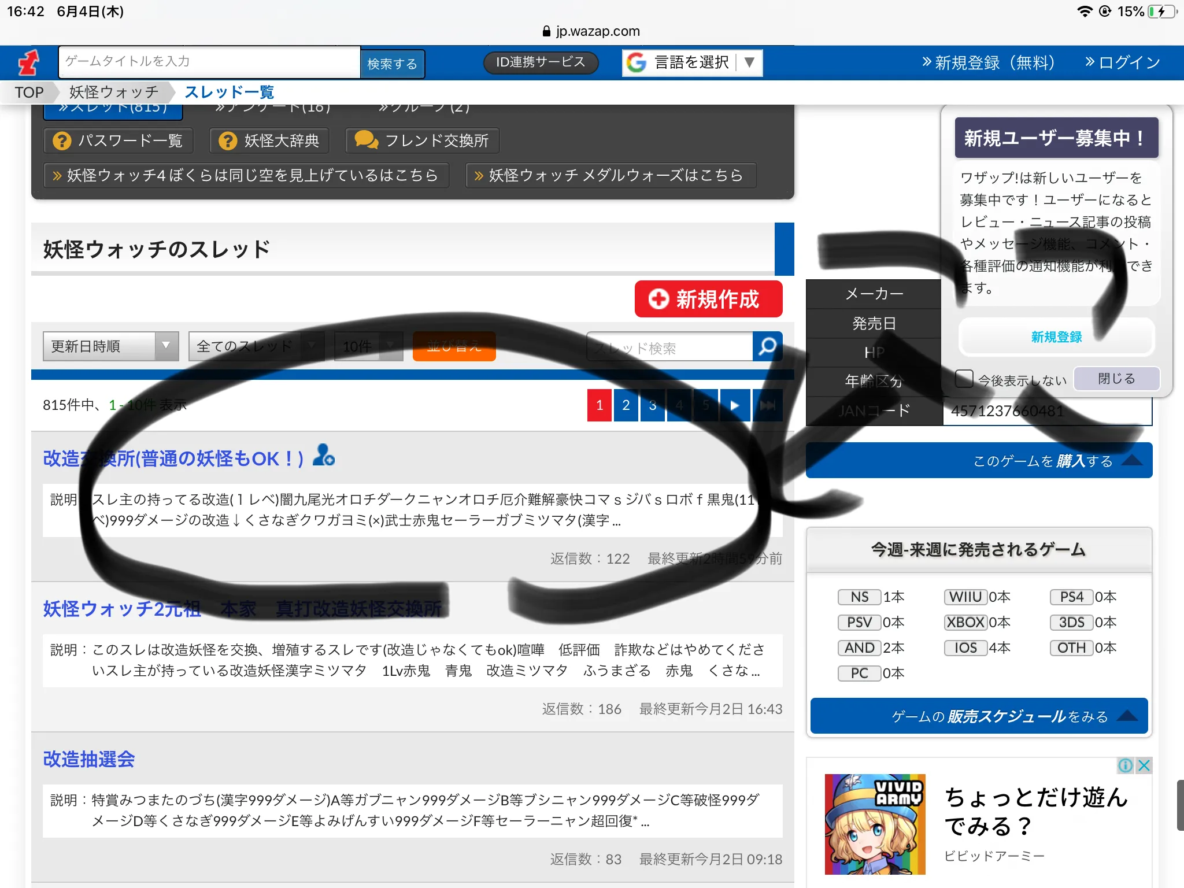Image resolution: width=1184 pixels, height=888 pixels.
Task: Select the OTH platform tag
Action: pyautogui.click(x=1071, y=648)
